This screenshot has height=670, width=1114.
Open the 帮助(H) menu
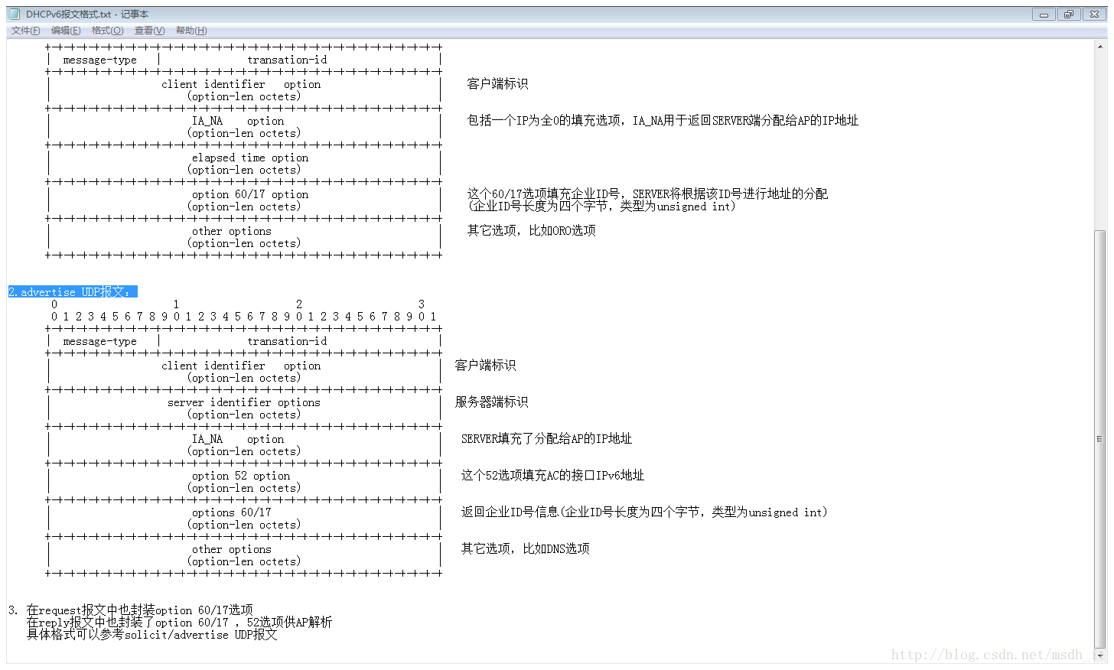pyautogui.click(x=191, y=31)
